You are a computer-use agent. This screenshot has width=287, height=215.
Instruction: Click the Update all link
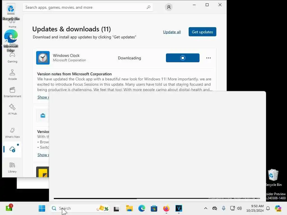(x=172, y=32)
